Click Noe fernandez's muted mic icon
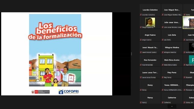 pos(141,65)
